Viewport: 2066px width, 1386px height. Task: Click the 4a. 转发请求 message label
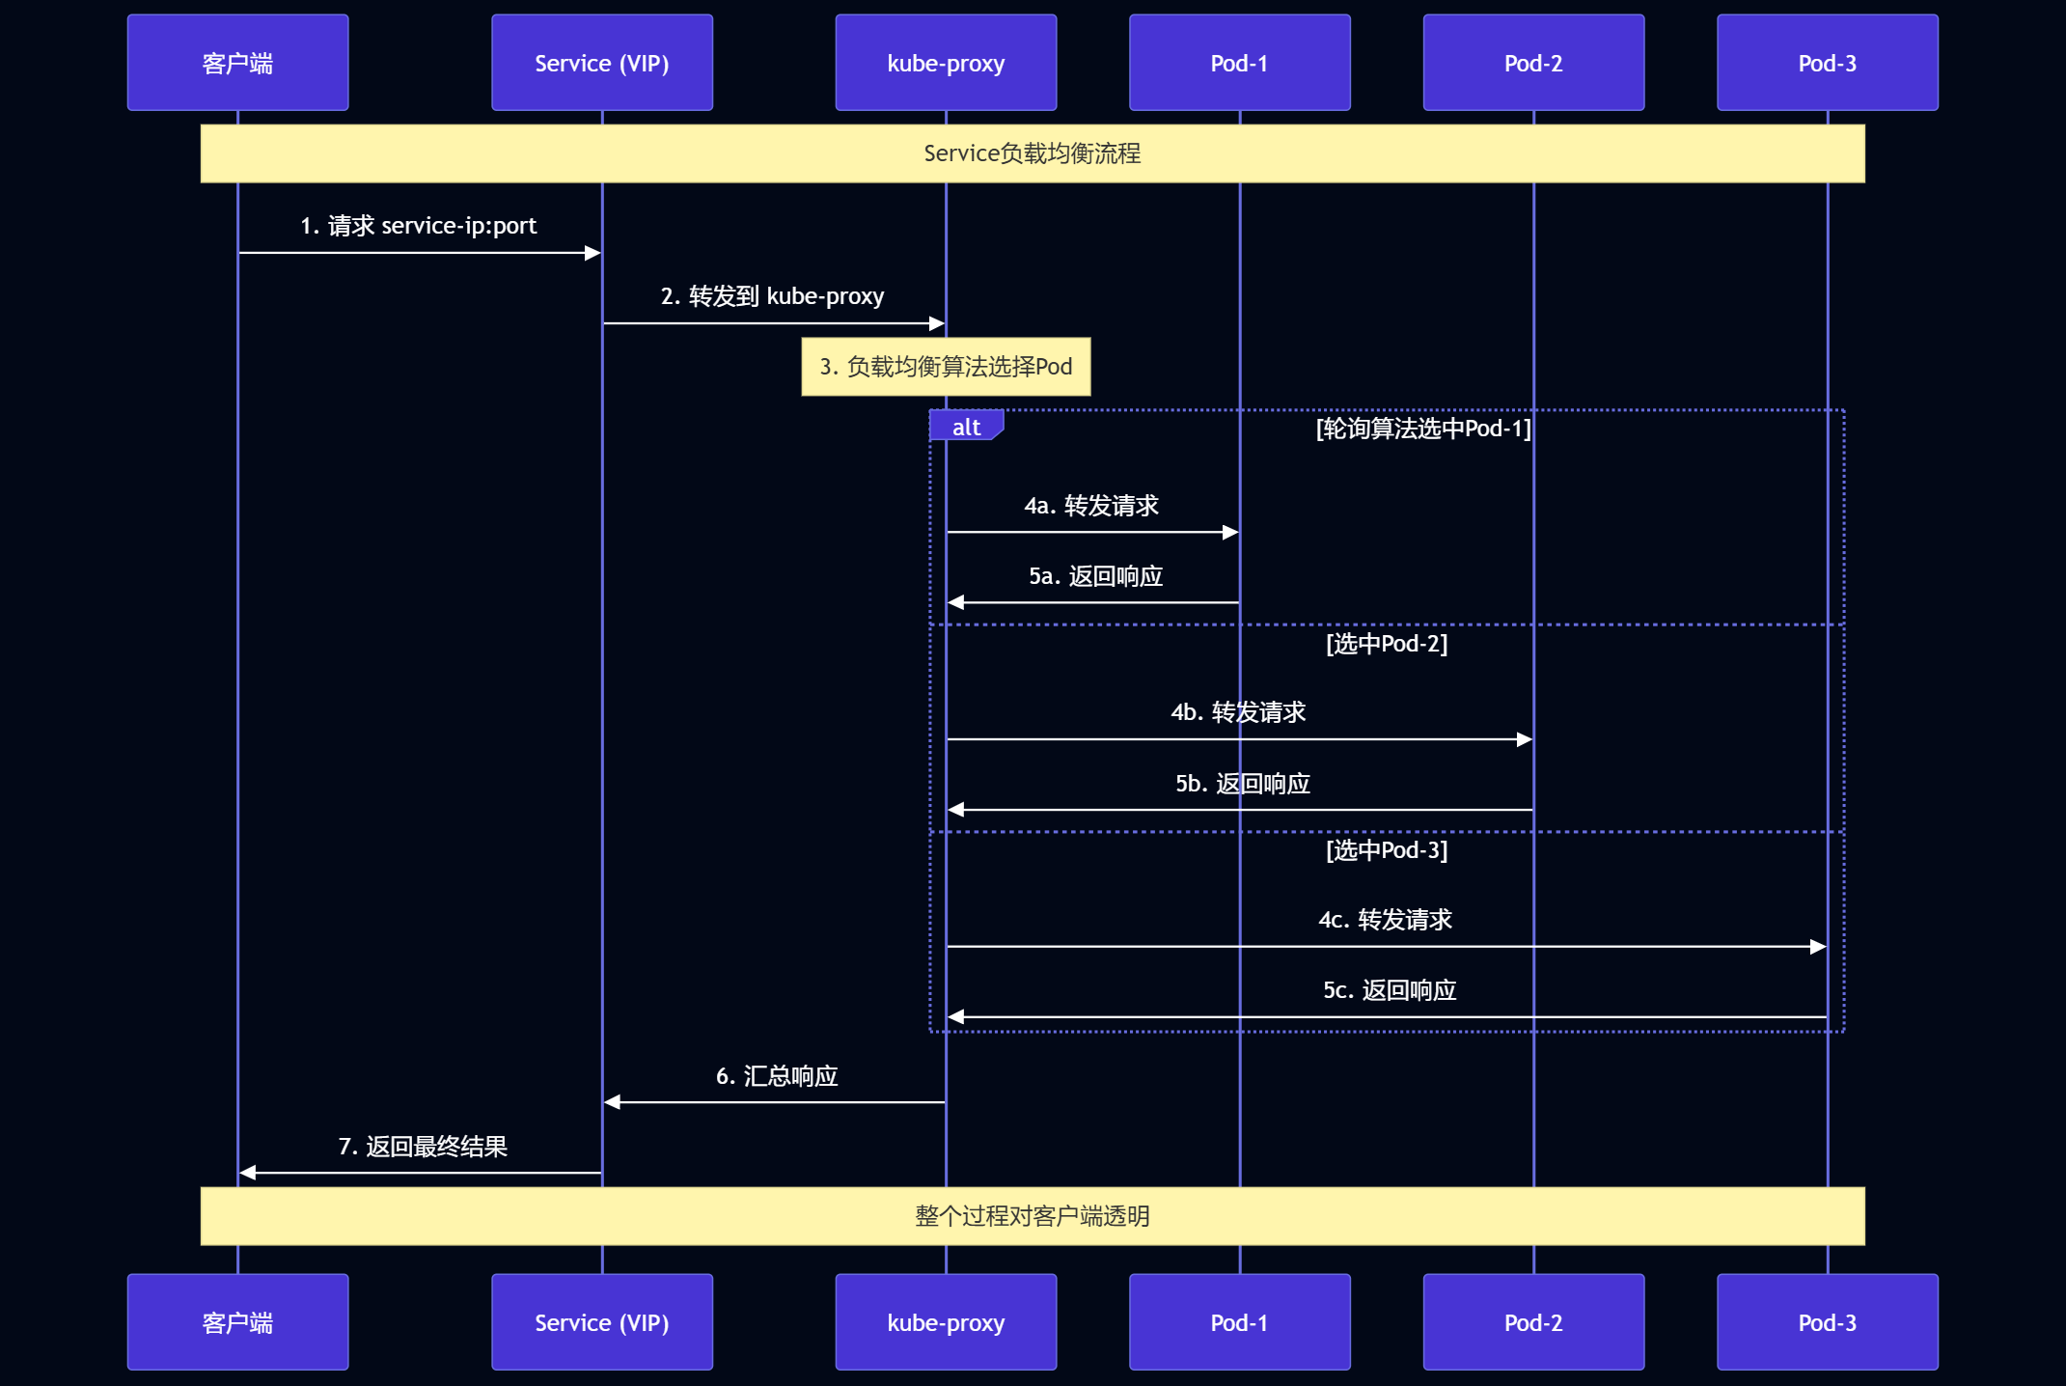tap(1091, 506)
